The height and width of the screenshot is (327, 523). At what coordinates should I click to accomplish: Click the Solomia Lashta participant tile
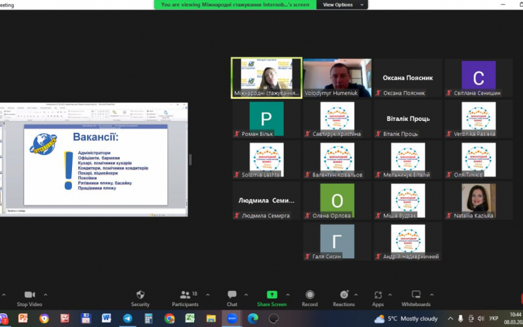click(267, 160)
